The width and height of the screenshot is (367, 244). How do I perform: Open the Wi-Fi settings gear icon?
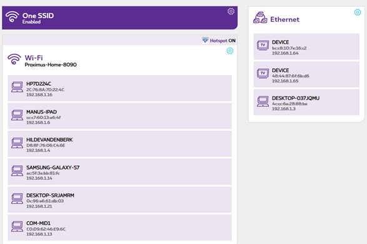click(x=230, y=51)
